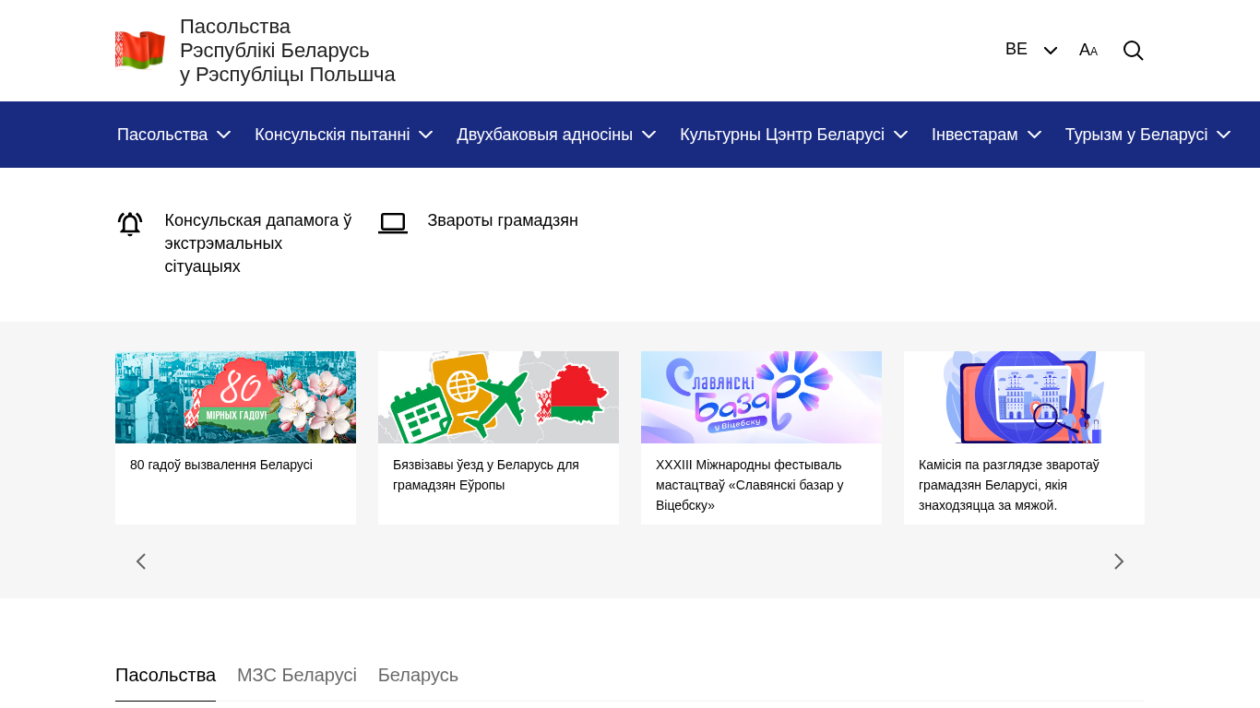Screen dimensions: 1260x708
Task: Click the Belarus flag logo
Action: click(x=140, y=51)
